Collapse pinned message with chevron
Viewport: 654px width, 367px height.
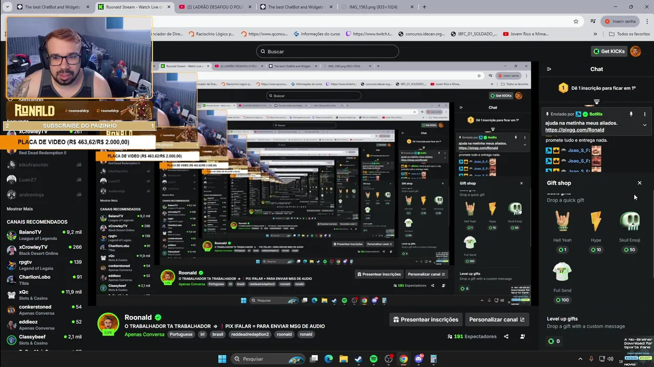click(644, 125)
